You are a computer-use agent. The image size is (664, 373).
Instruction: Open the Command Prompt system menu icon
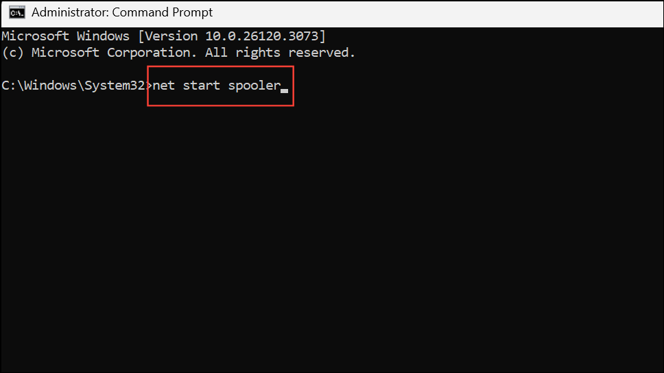point(17,13)
